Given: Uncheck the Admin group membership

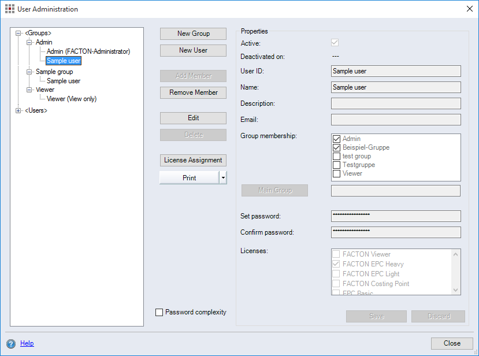Looking at the screenshot, I should 336,139.
